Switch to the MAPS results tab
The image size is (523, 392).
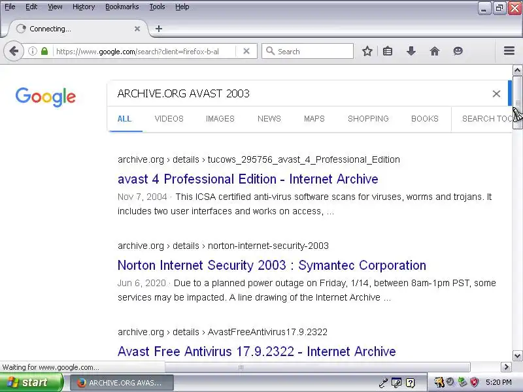pyautogui.click(x=314, y=119)
